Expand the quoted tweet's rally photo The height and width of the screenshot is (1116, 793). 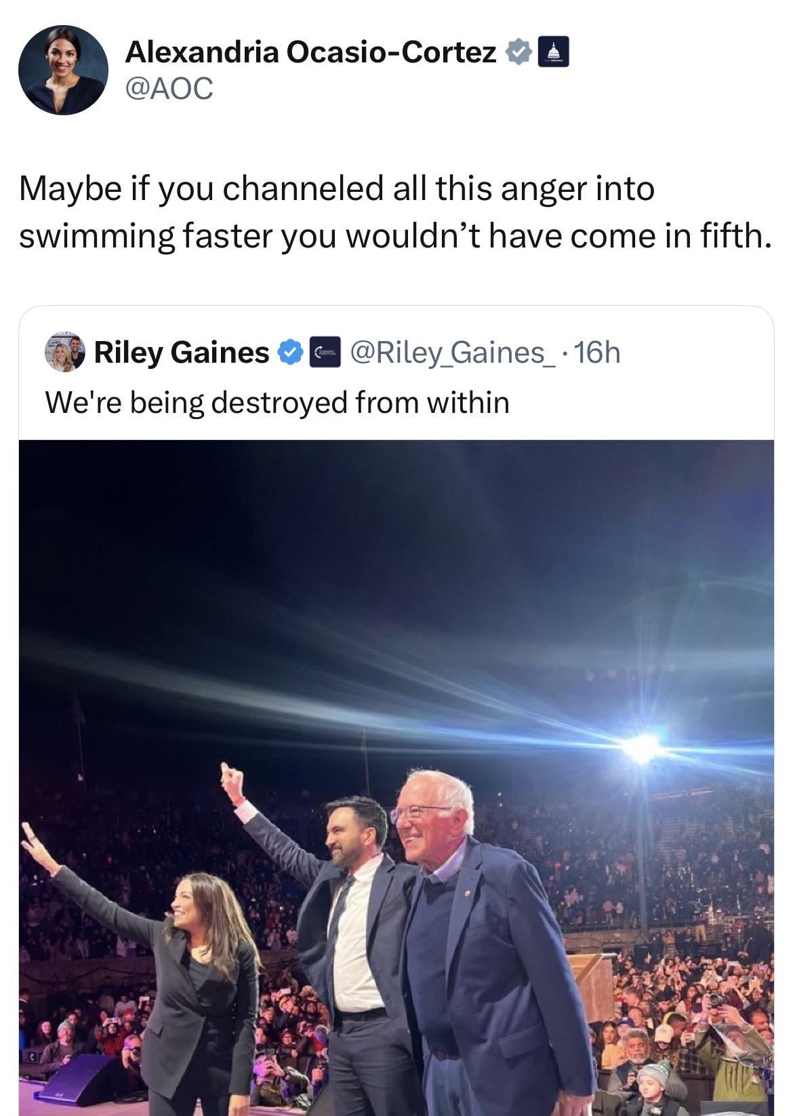(396, 610)
